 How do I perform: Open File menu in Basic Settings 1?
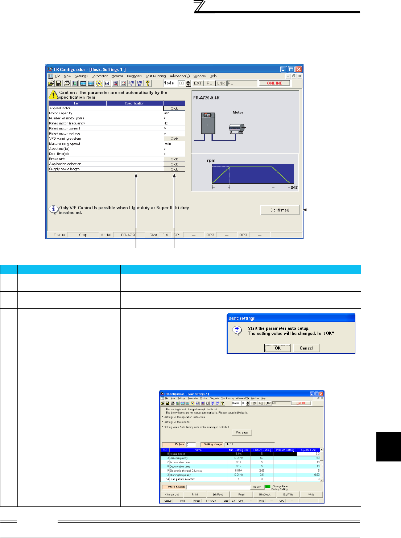[x=58, y=76]
